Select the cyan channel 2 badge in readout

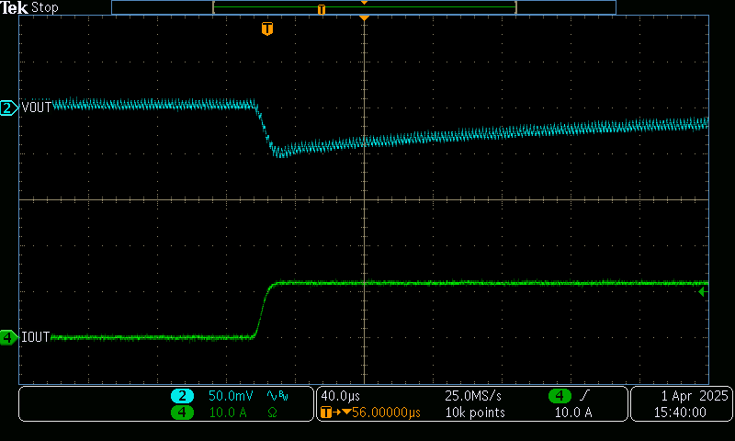point(182,396)
